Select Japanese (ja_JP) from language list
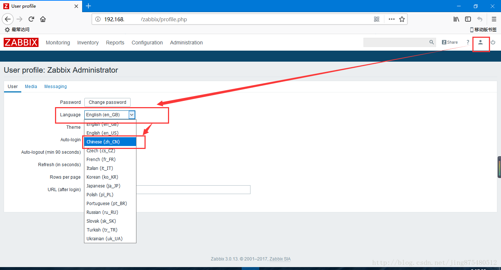 click(110, 186)
